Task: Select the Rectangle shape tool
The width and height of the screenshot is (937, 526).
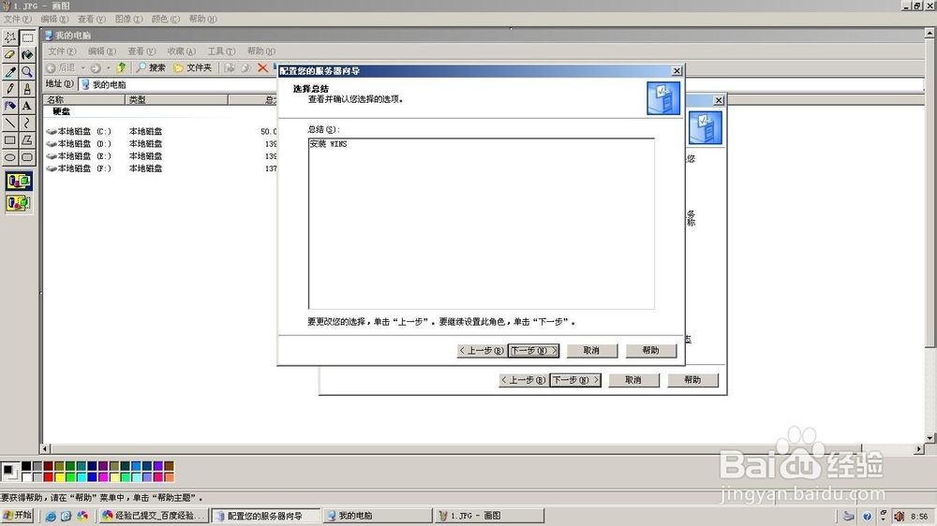Action: 10,140
